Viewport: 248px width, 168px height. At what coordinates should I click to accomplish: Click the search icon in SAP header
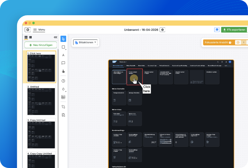point(218,62)
